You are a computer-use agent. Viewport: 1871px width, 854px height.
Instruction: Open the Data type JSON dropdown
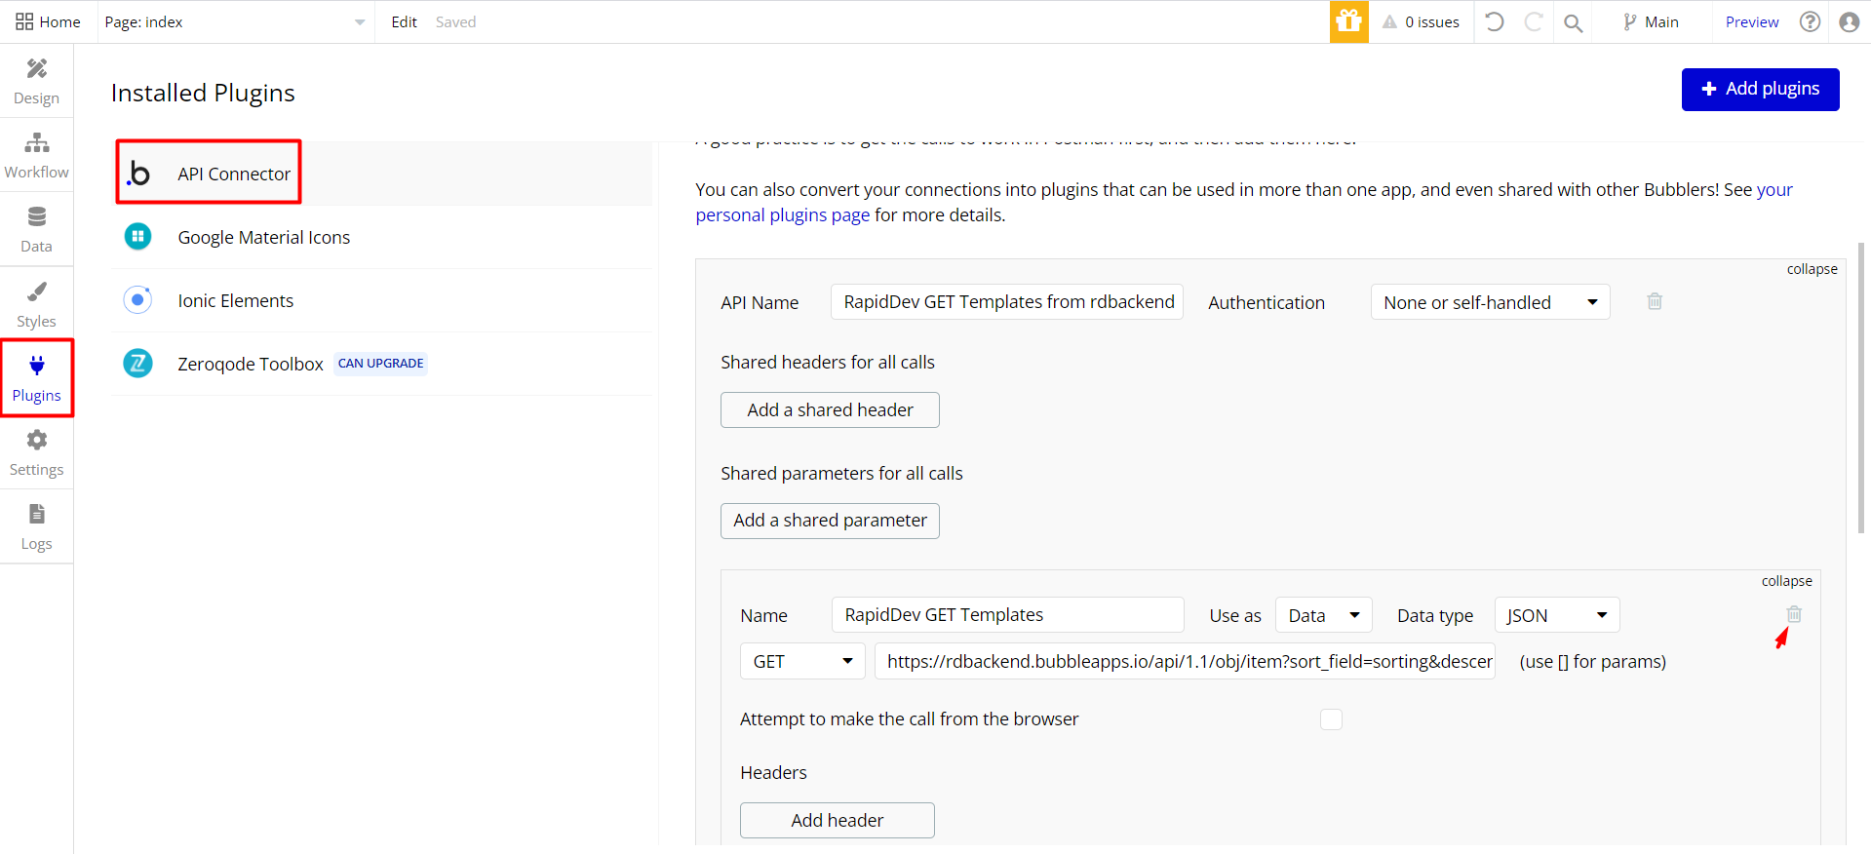1557,615
